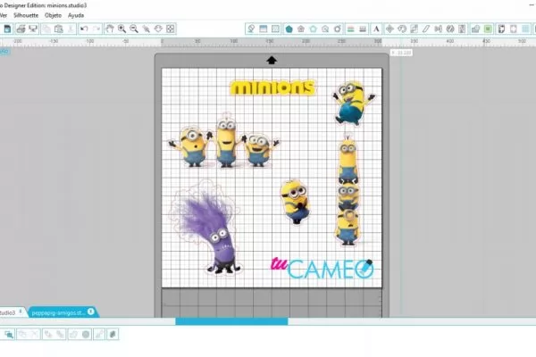Select the group of three minions

coord(224,141)
